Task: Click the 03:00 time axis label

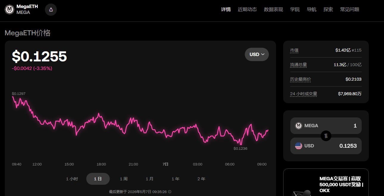Action: click(x=198, y=164)
